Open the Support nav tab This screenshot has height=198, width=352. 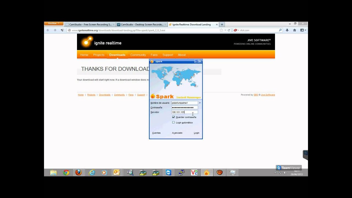pyautogui.click(x=168, y=55)
